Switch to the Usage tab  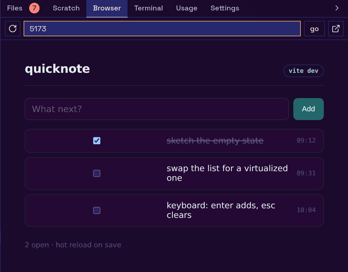coord(187,8)
